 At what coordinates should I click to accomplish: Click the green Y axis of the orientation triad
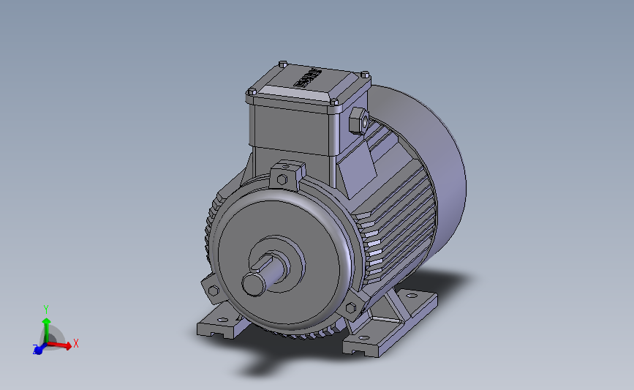[47, 330]
